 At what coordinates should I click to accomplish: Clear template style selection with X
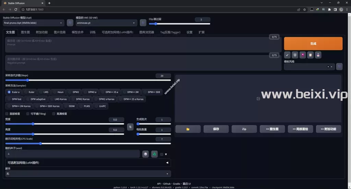pyautogui.click(x=328, y=67)
